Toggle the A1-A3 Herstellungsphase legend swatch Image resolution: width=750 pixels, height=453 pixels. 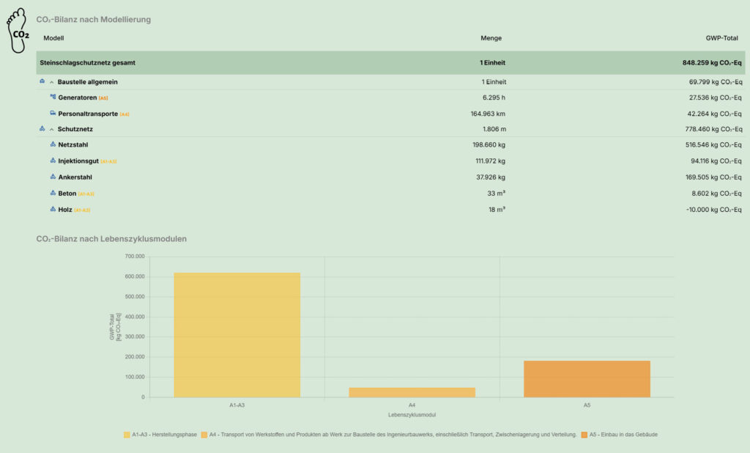click(x=127, y=435)
